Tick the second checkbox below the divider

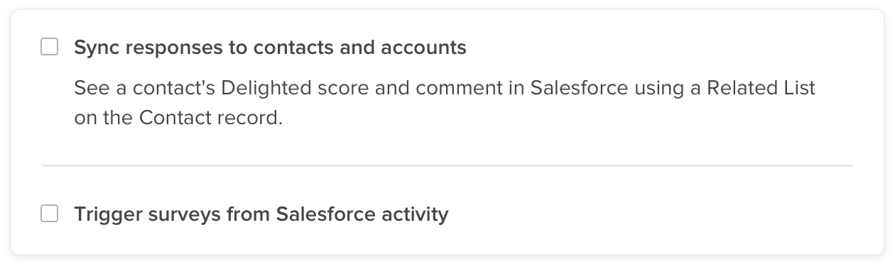pos(49,214)
